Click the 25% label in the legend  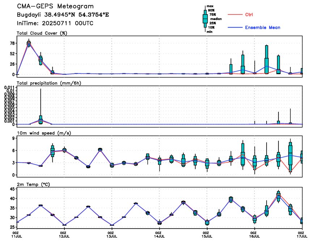(213, 23)
